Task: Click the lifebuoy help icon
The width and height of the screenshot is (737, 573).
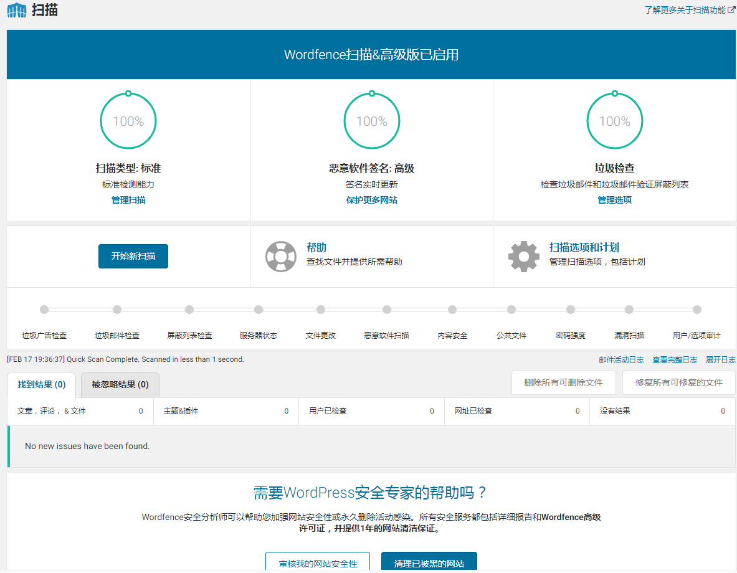Action: (280, 257)
